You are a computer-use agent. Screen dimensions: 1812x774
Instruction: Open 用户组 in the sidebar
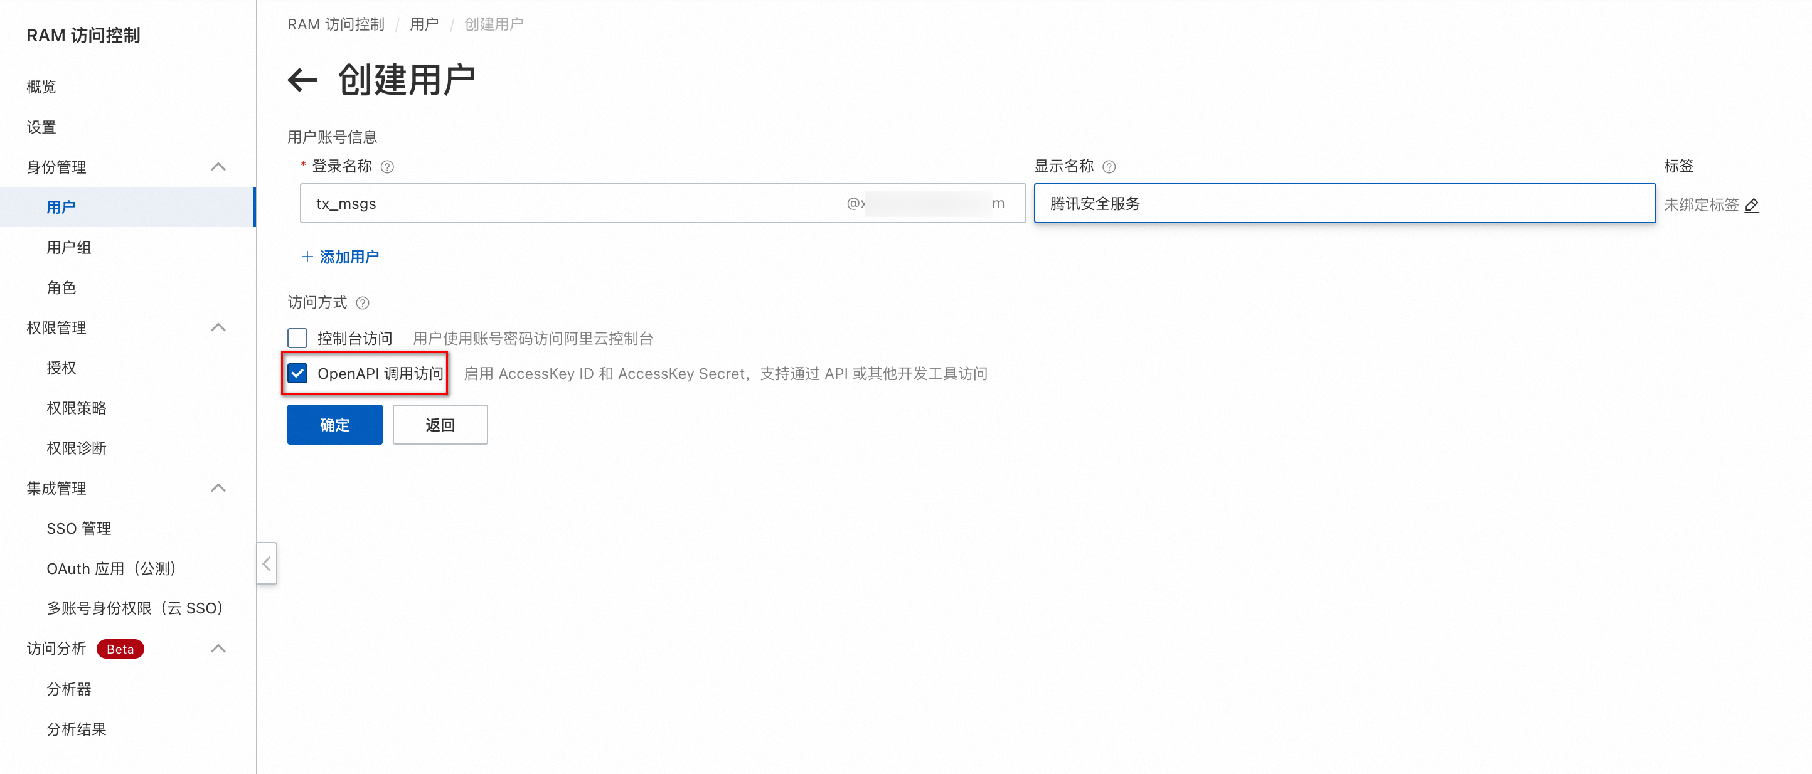tap(69, 248)
